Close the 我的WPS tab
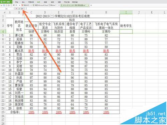 (x=31, y=5)
